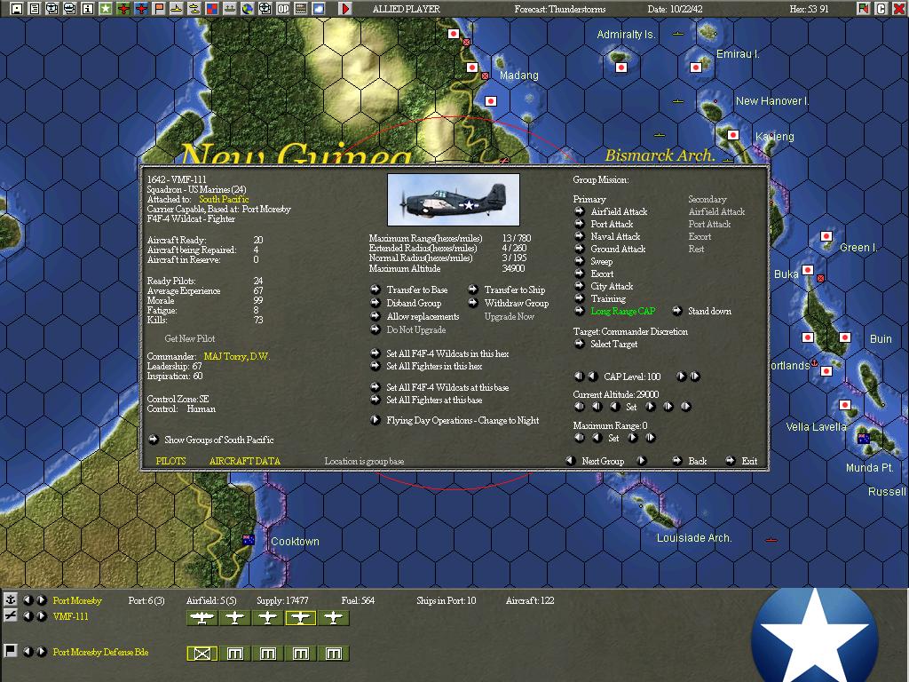
Task: Switch to the PILOTS tab
Action: point(171,461)
